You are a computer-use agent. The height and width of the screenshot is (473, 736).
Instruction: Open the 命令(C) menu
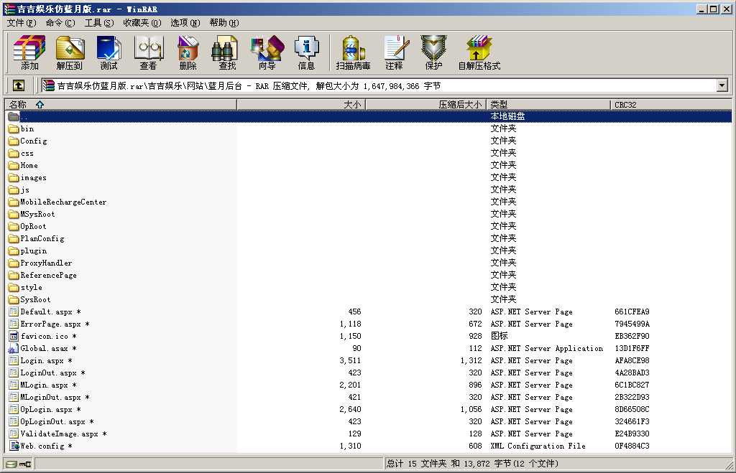pyautogui.click(x=60, y=22)
